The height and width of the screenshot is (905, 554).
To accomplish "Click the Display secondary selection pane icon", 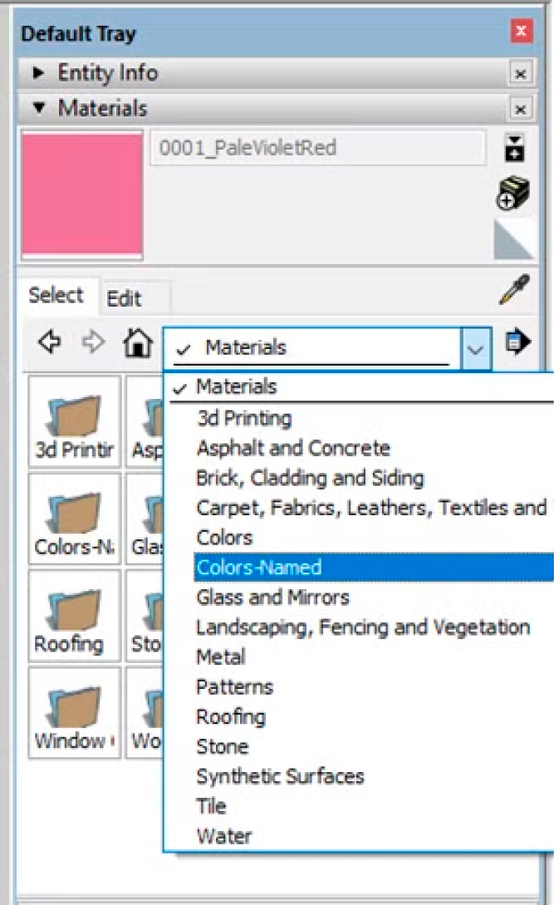I will (514, 148).
